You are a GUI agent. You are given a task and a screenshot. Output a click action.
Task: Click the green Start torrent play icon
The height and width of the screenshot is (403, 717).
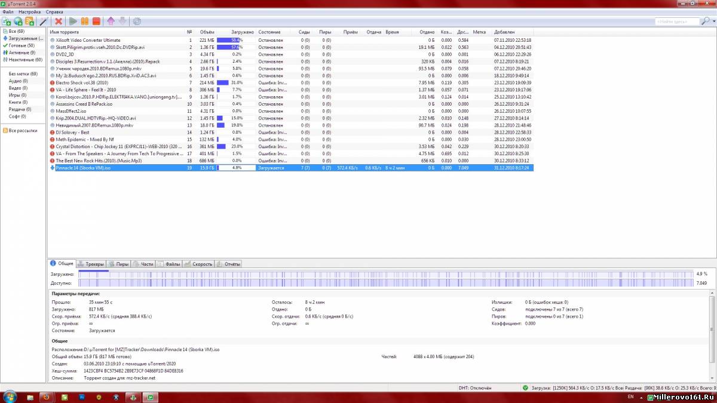click(73, 21)
